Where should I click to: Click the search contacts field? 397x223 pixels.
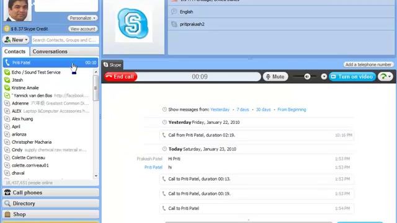(65, 40)
